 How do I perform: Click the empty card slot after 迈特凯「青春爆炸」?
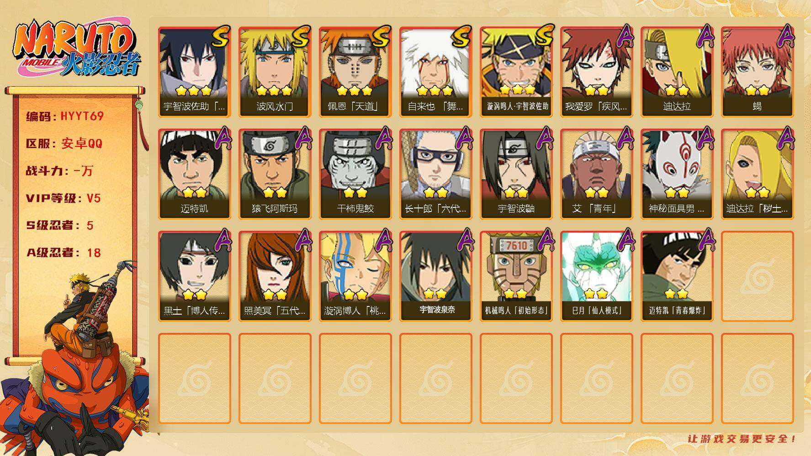(757, 276)
